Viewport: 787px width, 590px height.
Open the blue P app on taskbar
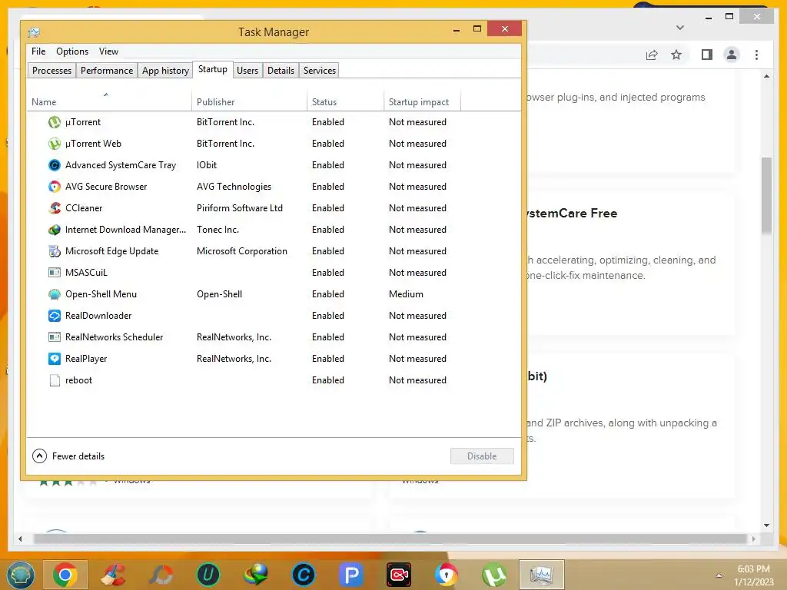click(x=350, y=575)
